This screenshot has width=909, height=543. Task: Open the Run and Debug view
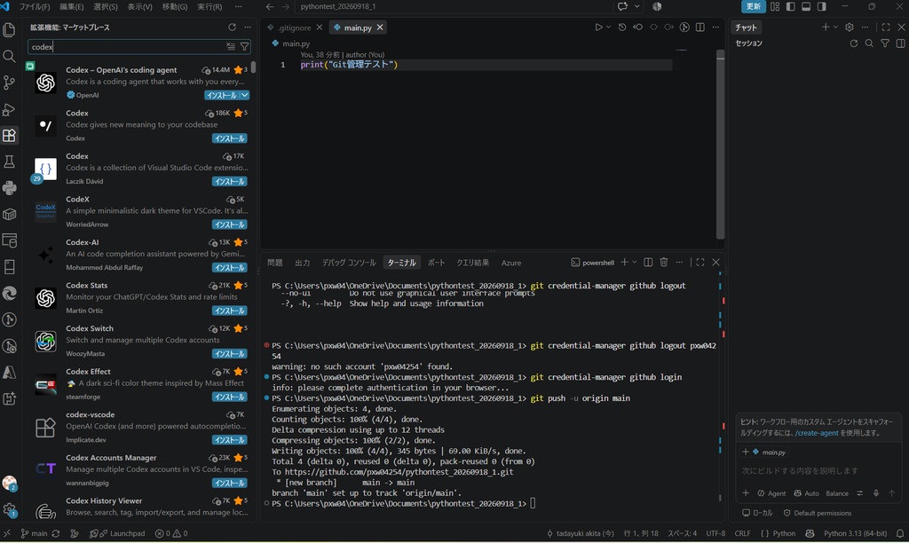pos(9,109)
